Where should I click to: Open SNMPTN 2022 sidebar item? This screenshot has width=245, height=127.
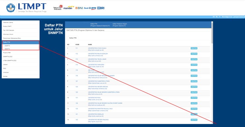tap(21, 56)
